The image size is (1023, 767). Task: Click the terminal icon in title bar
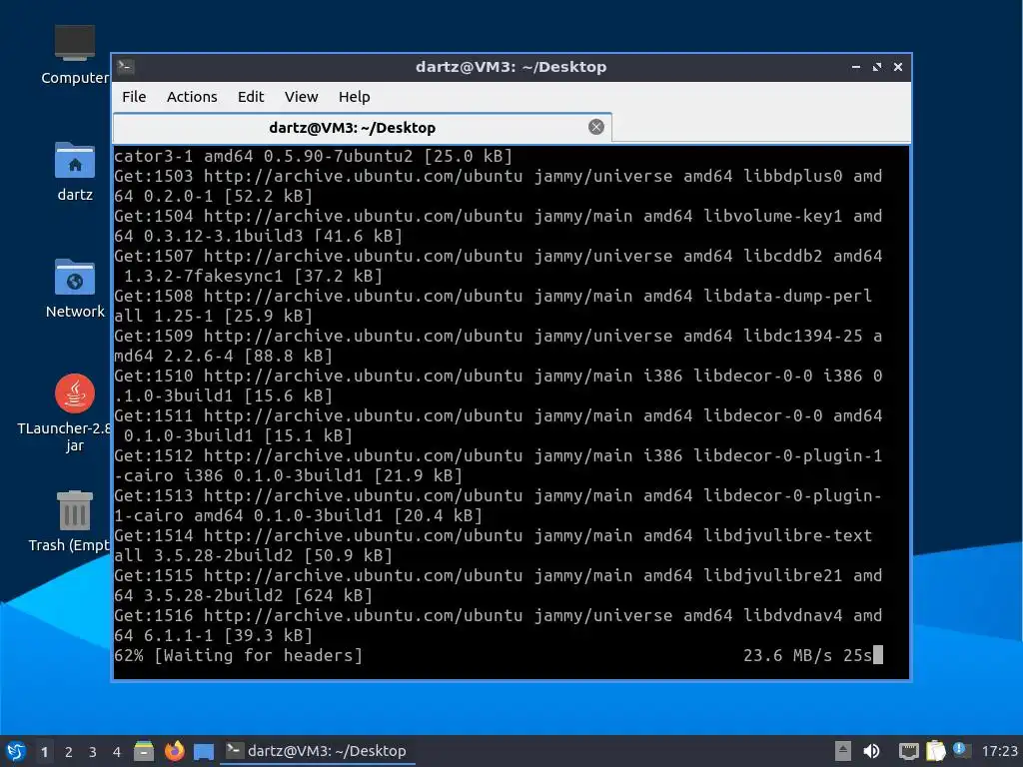pyautogui.click(x=126, y=67)
